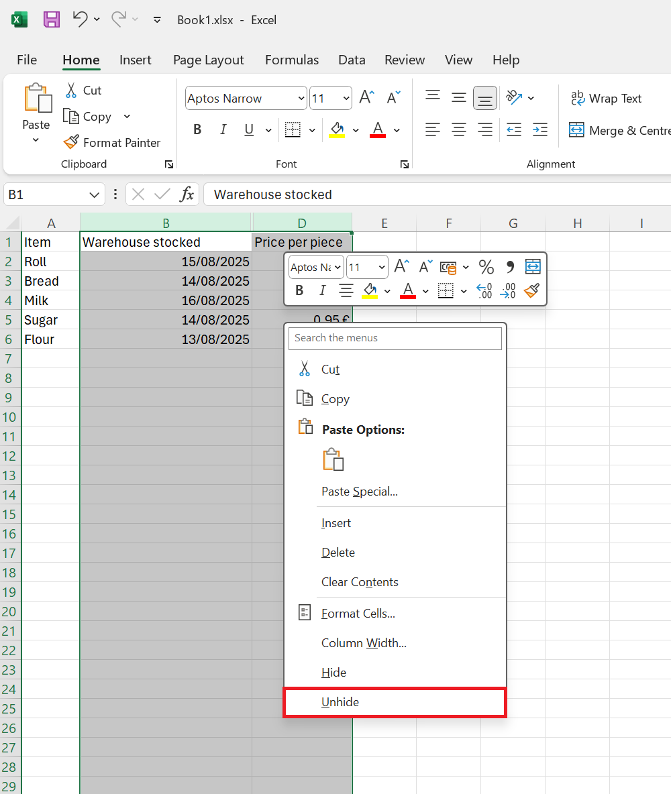Open the File tab
Image resolution: width=671 pixels, height=794 pixels.
tap(27, 60)
